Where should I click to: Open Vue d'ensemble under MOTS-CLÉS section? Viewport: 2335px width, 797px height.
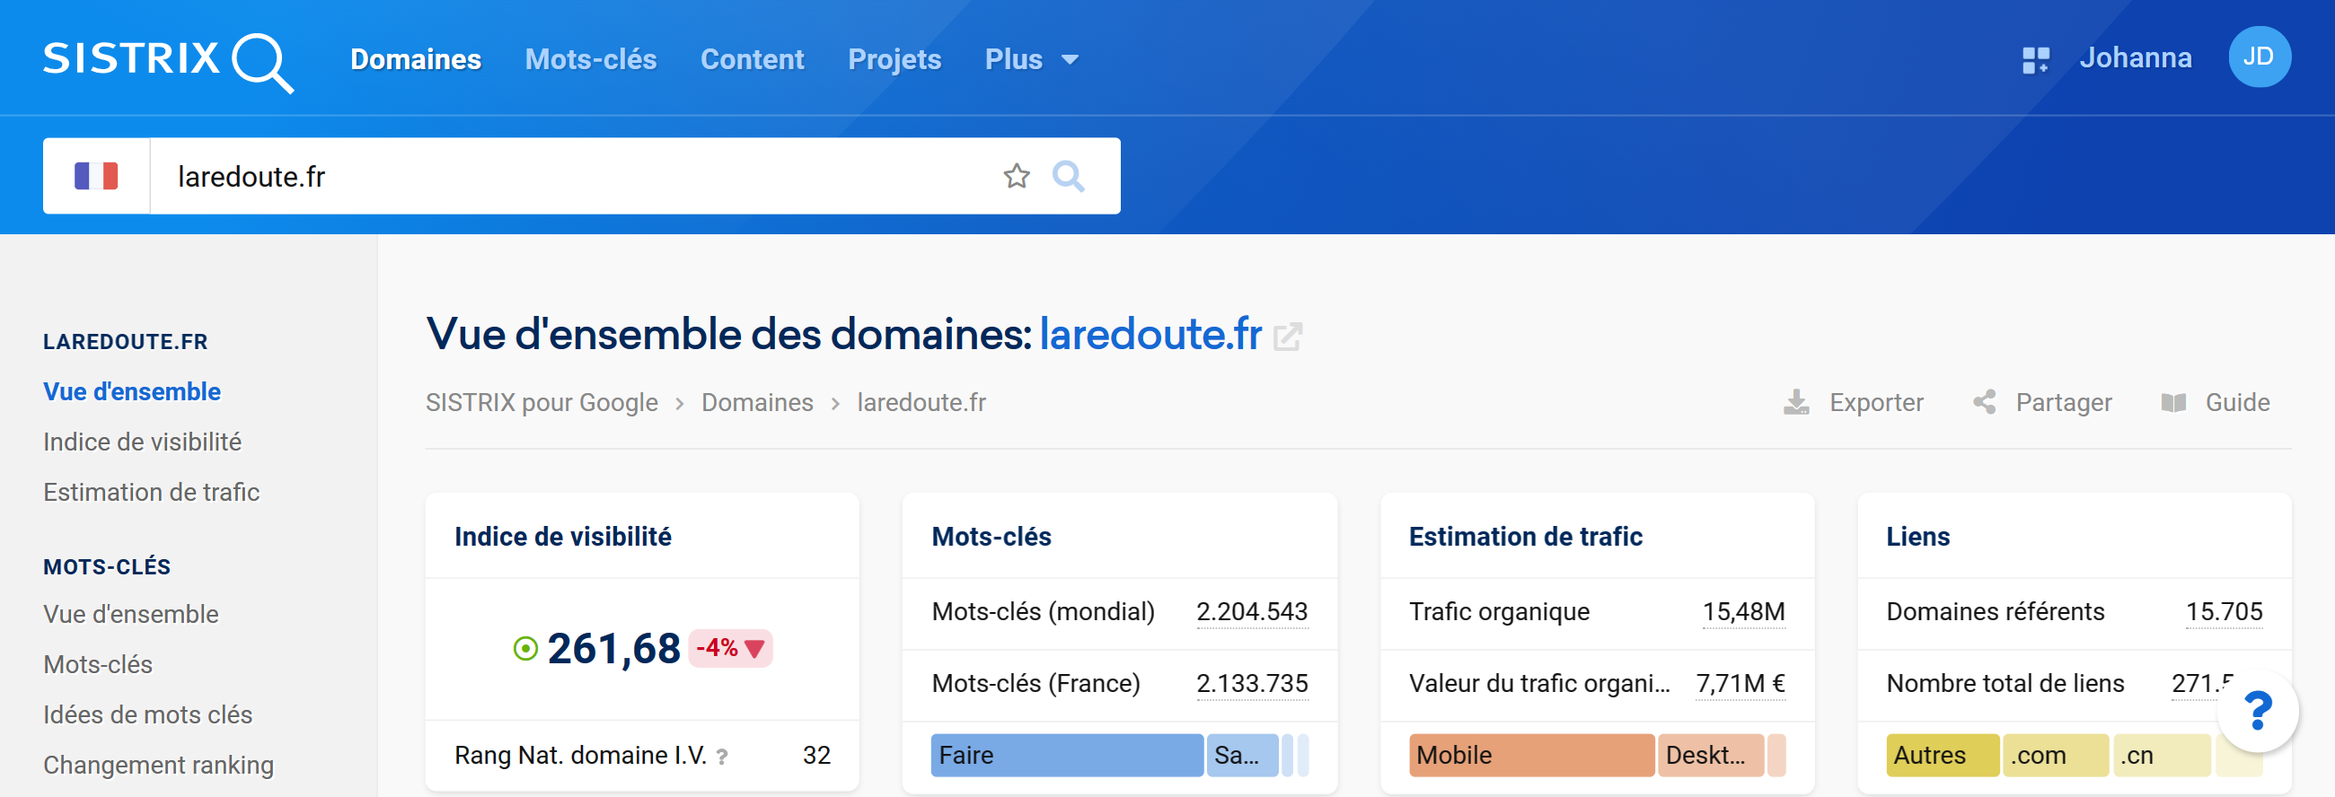coord(131,614)
